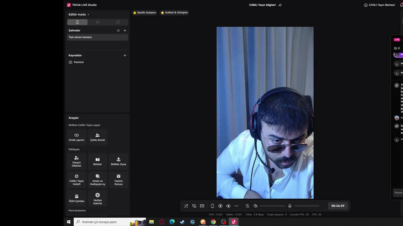403x226 pixels.
Task: Open the Editör modu dropdown
Action: pyautogui.click(x=79, y=14)
